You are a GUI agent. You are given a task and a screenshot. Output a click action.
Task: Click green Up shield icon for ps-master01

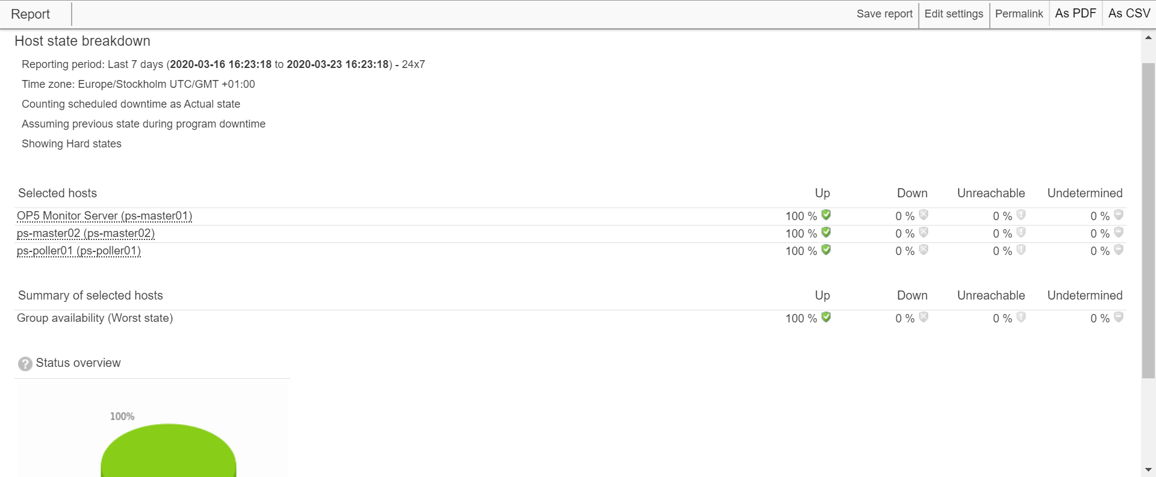pos(826,215)
